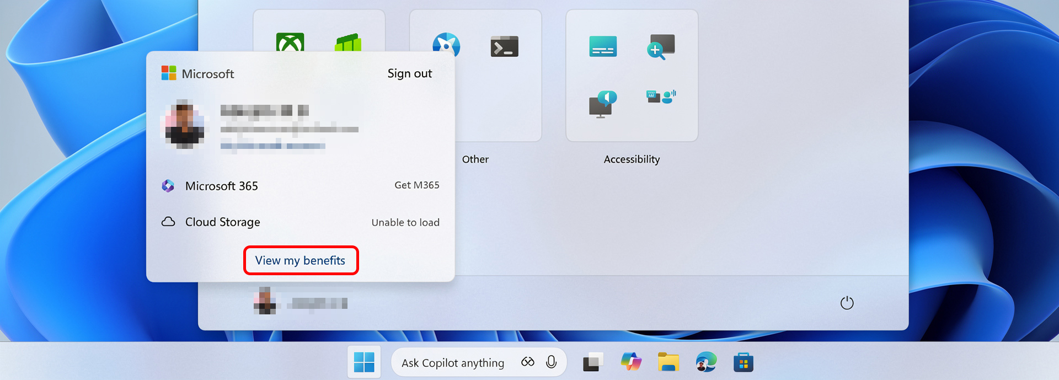Screen dimensions: 1059x380
Task: Type in the Ask Copilot anything box
Action: coord(452,363)
